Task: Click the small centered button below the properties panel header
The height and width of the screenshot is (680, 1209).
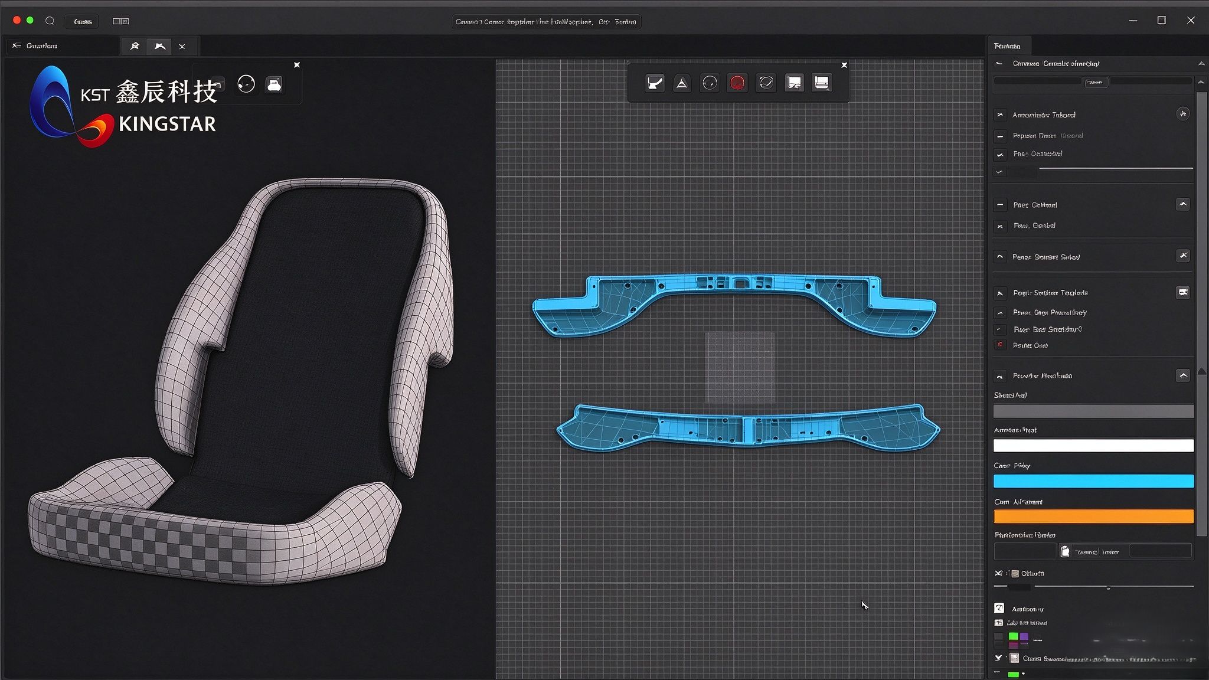Action: [1096, 83]
